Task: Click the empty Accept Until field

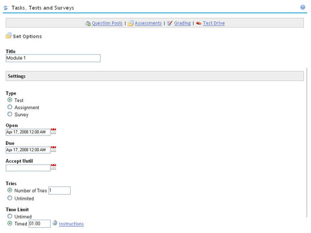Action: point(28,168)
